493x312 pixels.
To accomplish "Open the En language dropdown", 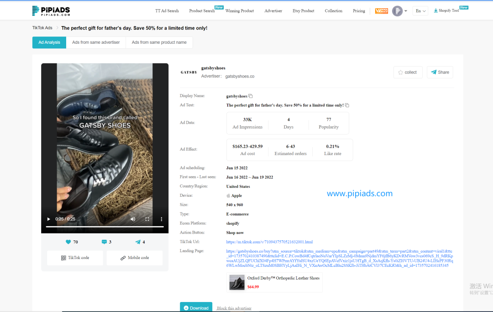I will (420, 11).
